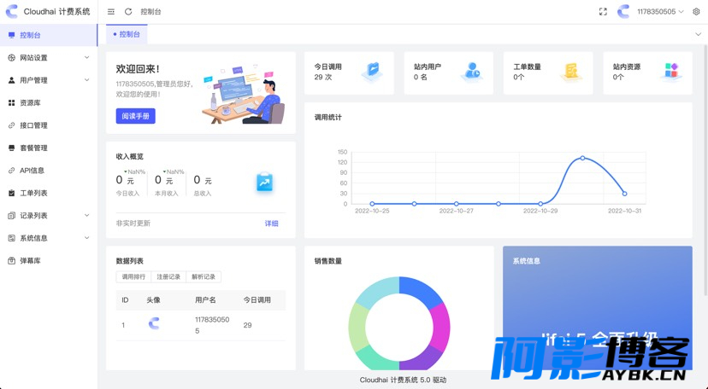Click the income chart icon in 收入概览
Screen dimensions: 708x389
[264, 183]
